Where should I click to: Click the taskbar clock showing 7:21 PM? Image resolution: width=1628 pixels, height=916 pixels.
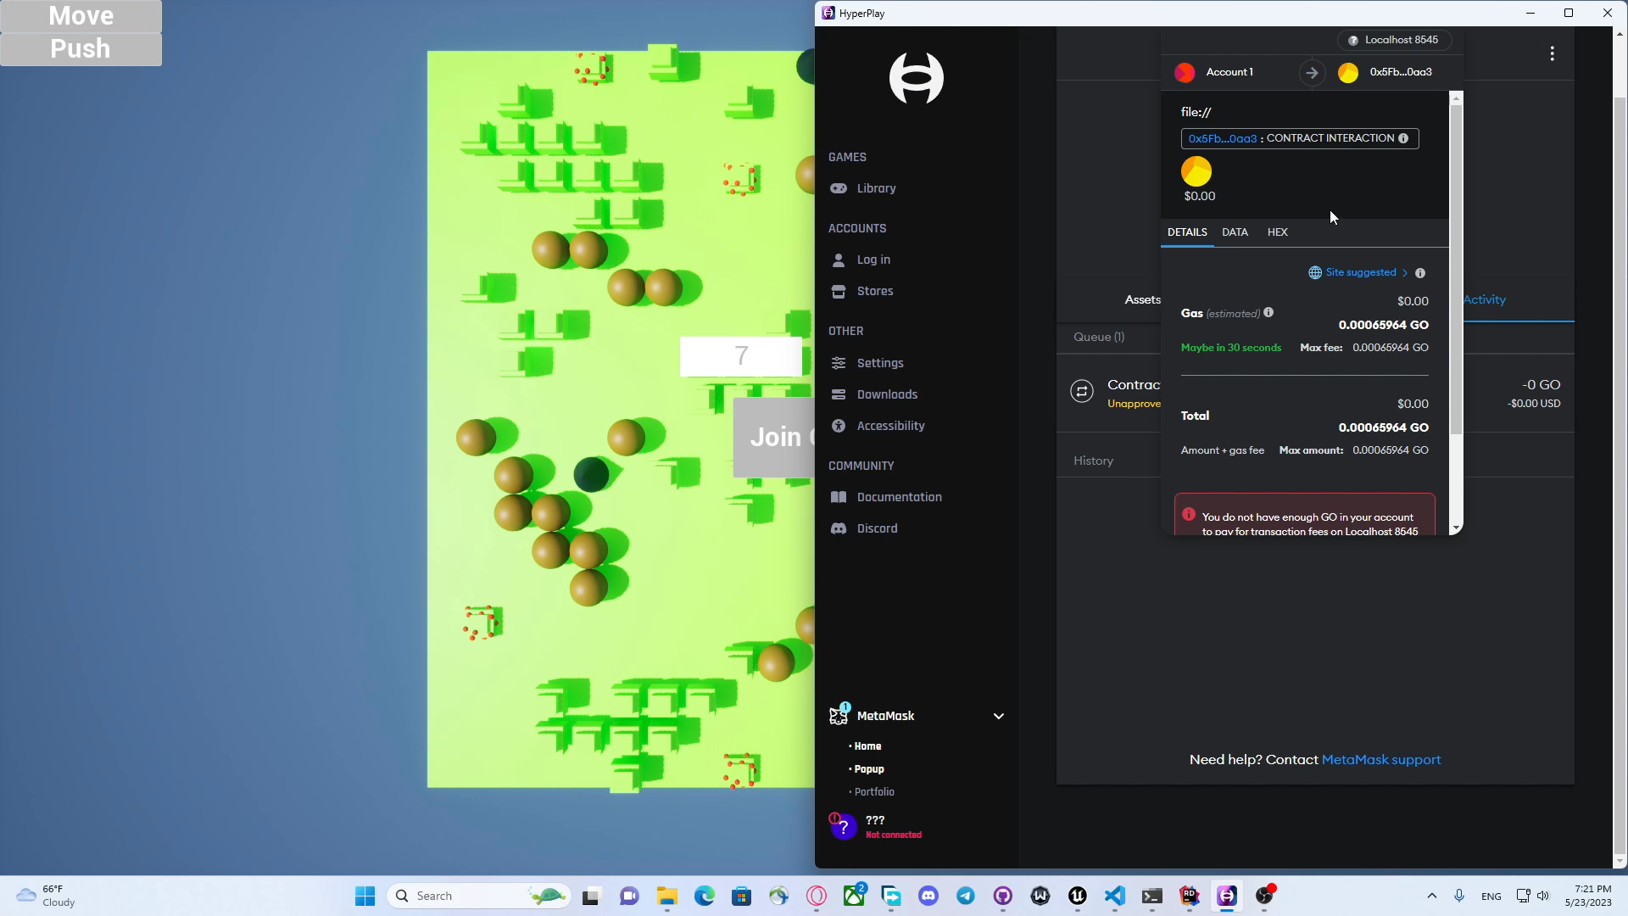[1586, 896]
